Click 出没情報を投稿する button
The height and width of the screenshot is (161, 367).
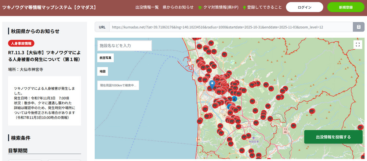pos(333,137)
